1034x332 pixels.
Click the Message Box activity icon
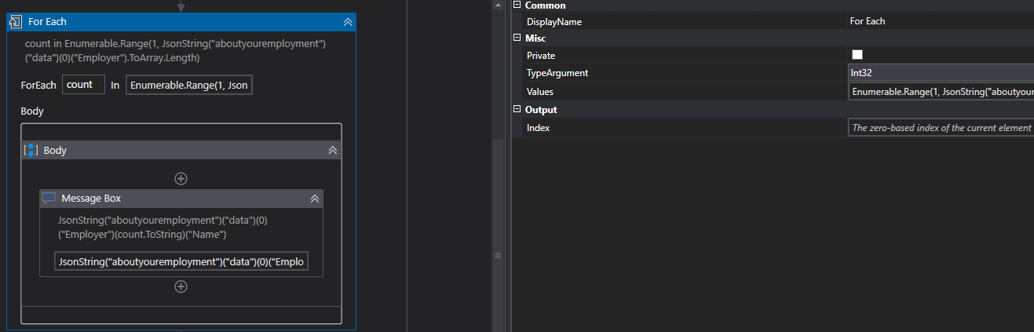point(49,199)
